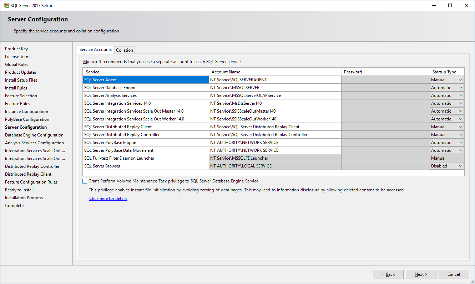The width and height of the screenshot is (475, 284).
Task: Click the SQL Server Setup title bar icon
Action: 6,5
